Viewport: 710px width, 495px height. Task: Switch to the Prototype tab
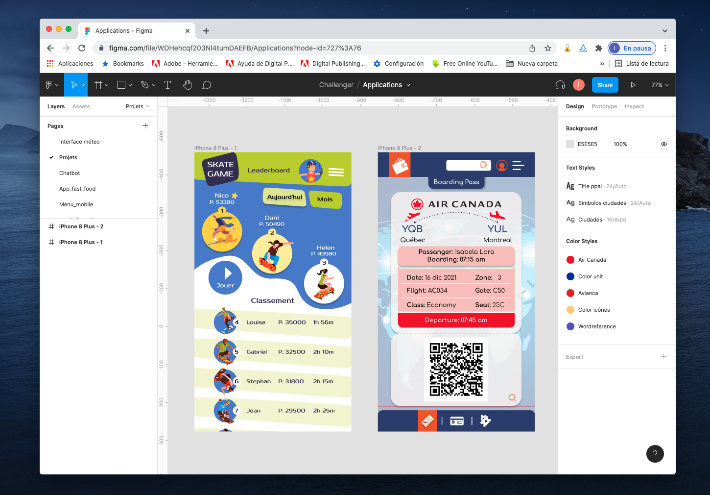(x=604, y=106)
